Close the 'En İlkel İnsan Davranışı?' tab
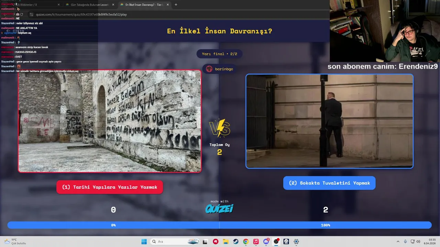 [x=168, y=5]
